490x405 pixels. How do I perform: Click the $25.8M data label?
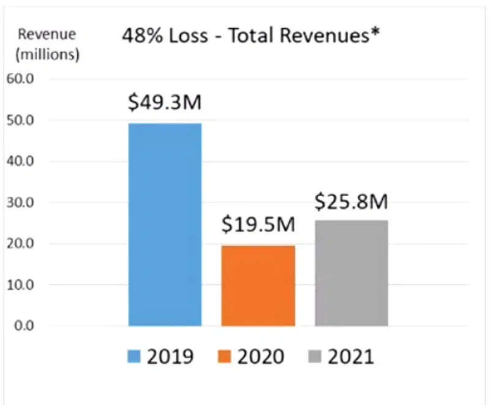[352, 201]
